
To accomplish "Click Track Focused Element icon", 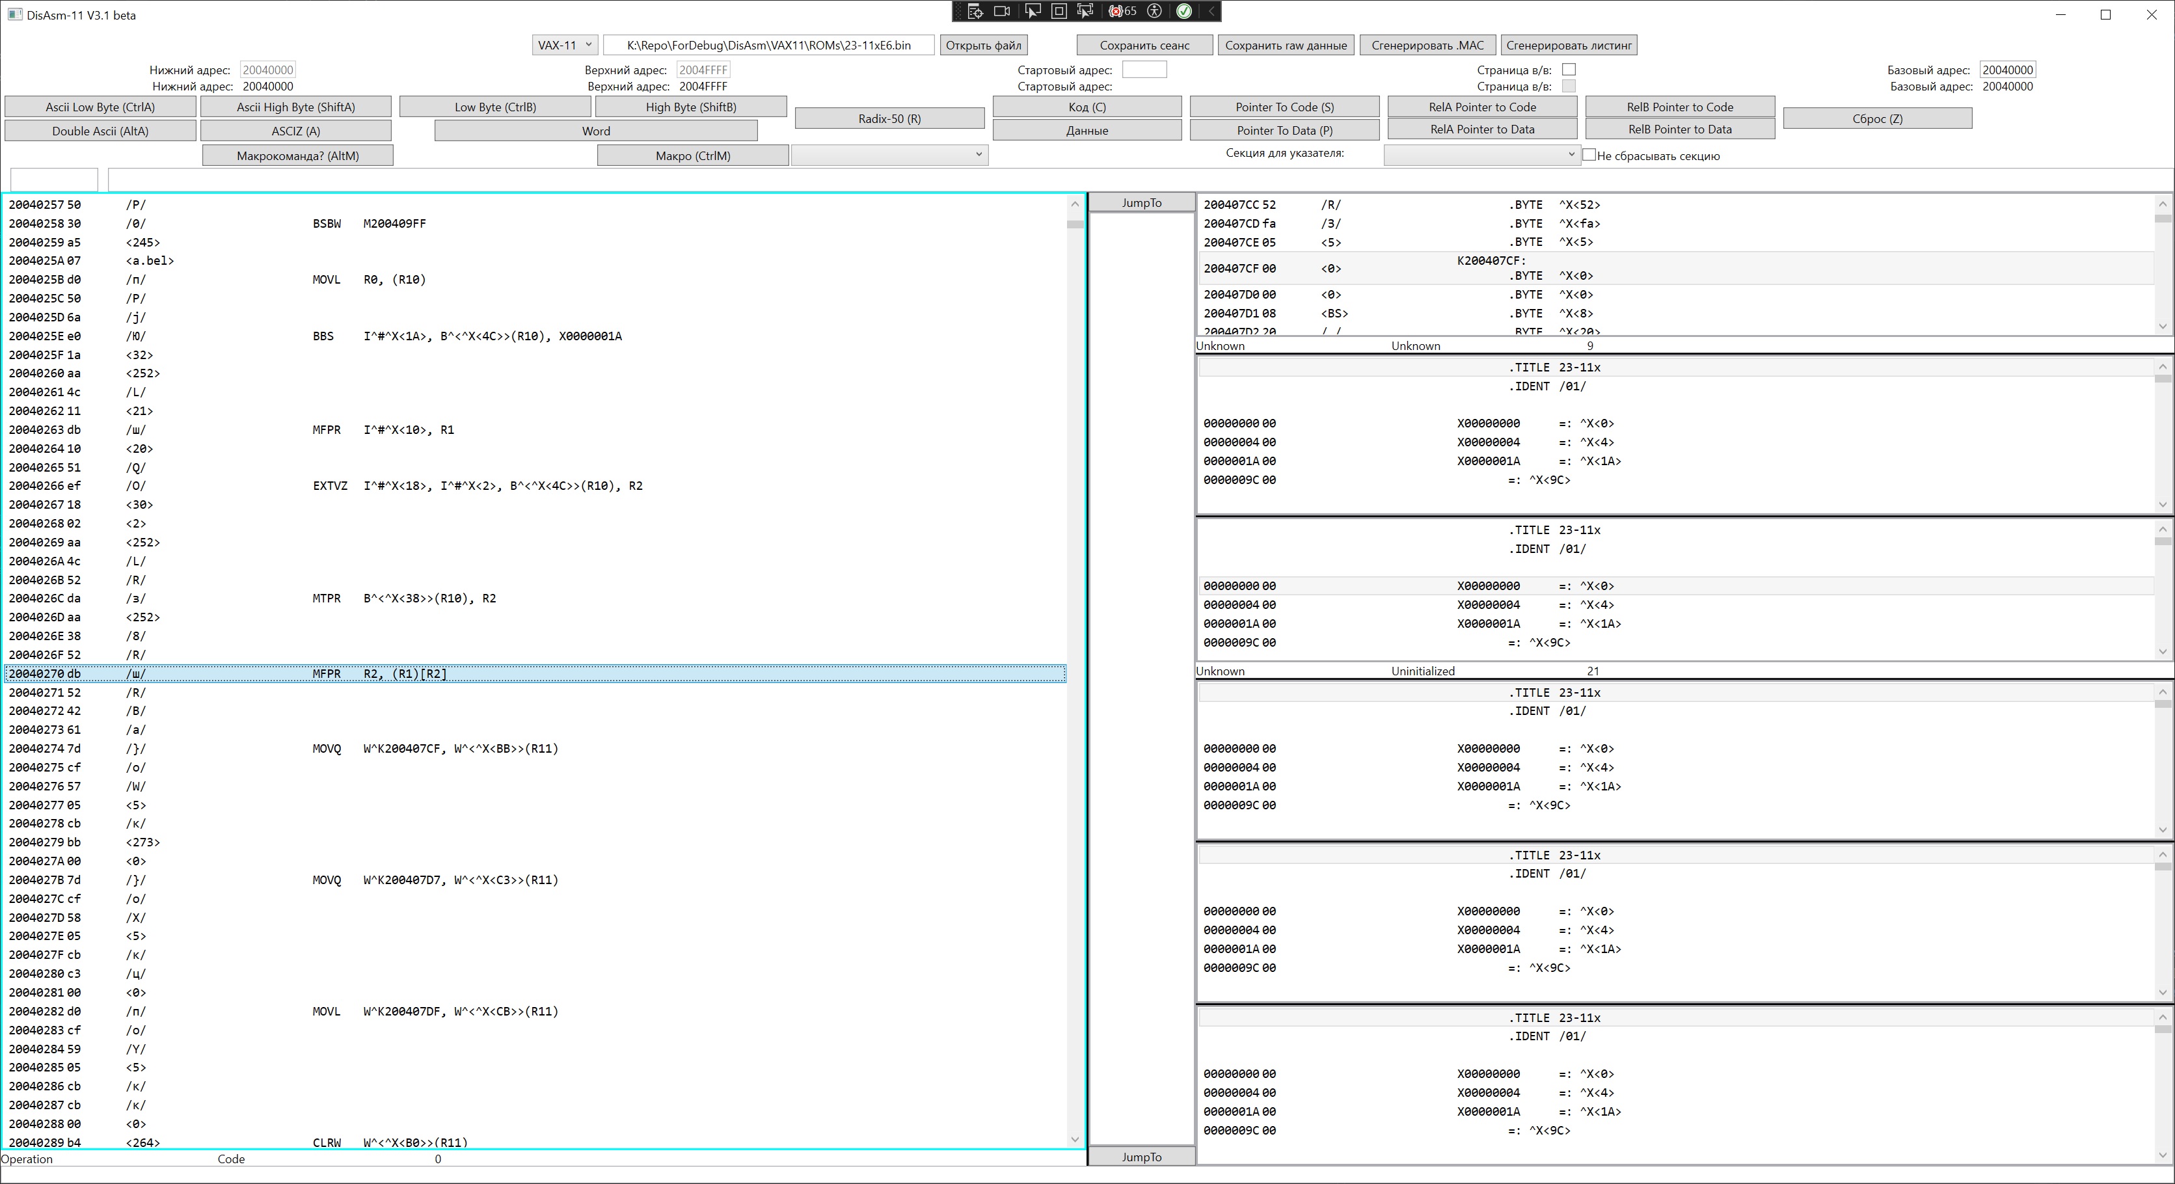I will 1086,11.
